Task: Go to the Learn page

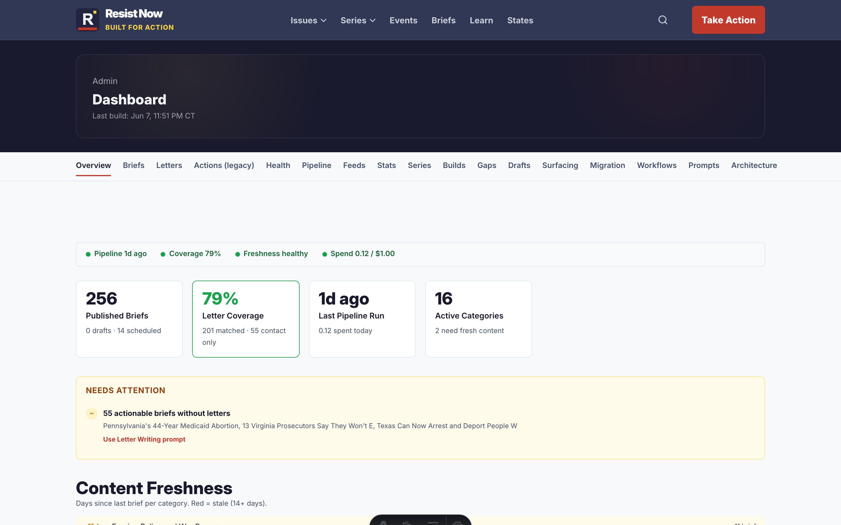Action: click(481, 20)
